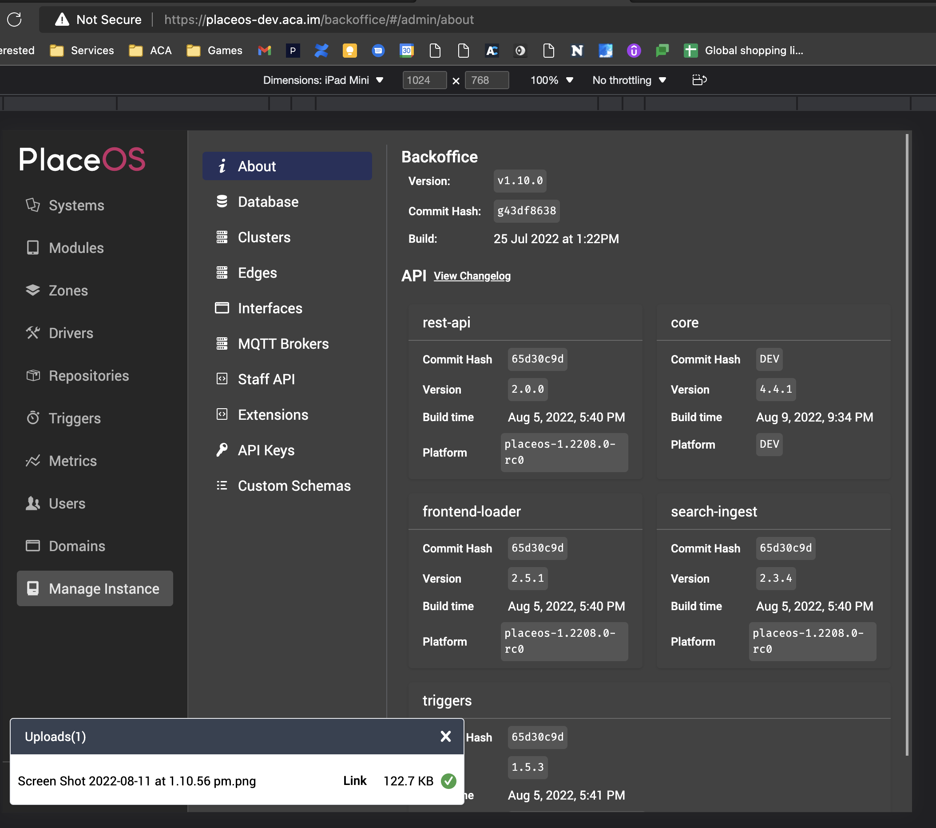Select Custom Schemas menu item
936x828 pixels.
(x=294, y=485)
